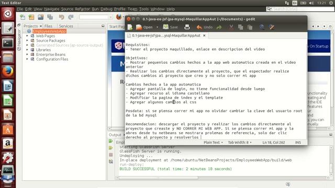Paste clipboard using gedit toolbar icon
The height and width of the screenshot is (188, 335).
click(250, 27)
